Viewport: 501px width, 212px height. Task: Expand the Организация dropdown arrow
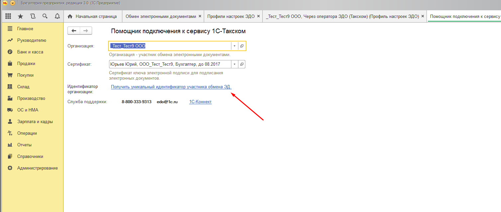234,46
